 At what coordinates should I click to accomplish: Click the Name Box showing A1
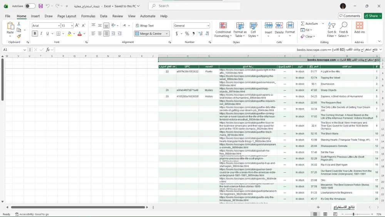click(x=15, y=50)
